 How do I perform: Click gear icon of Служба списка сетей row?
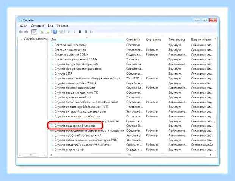52,149
